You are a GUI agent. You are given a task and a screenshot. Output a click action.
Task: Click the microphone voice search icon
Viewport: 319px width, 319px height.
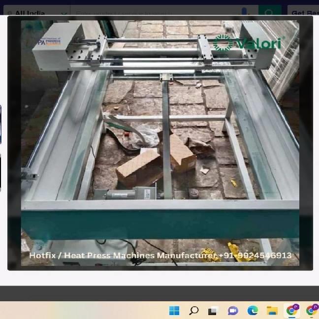point(245,13)
